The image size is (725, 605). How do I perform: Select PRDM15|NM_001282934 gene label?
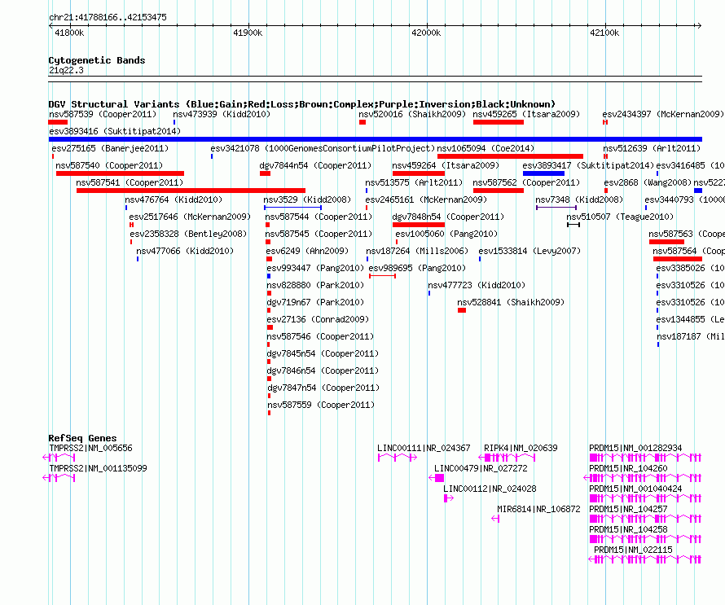pos(635,448)
